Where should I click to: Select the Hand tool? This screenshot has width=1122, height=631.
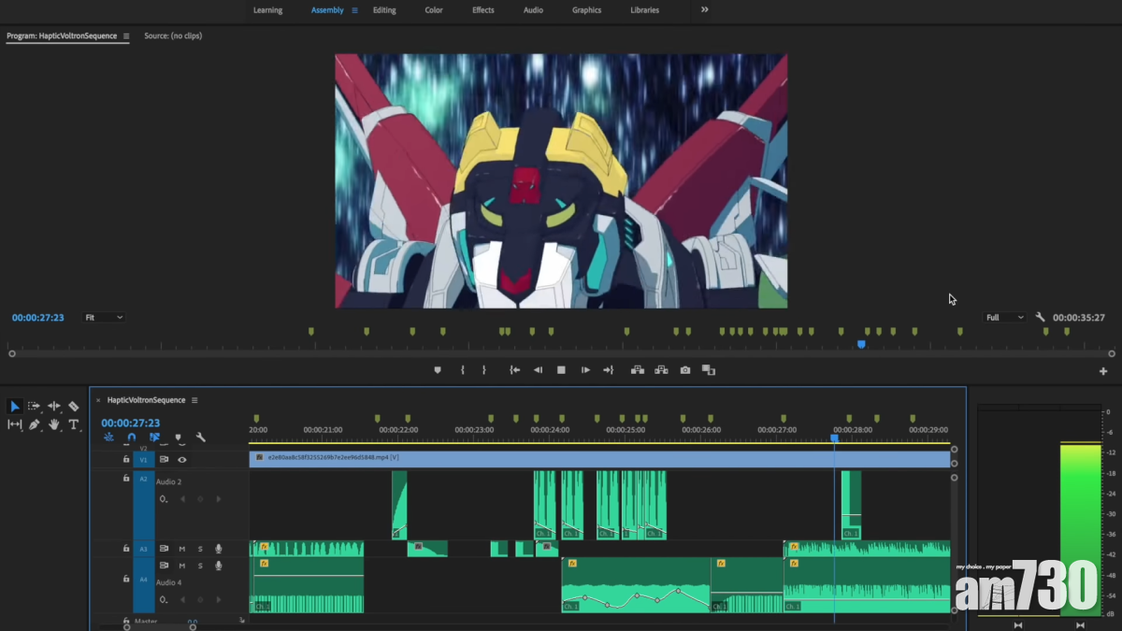click(x=54, y=424)
